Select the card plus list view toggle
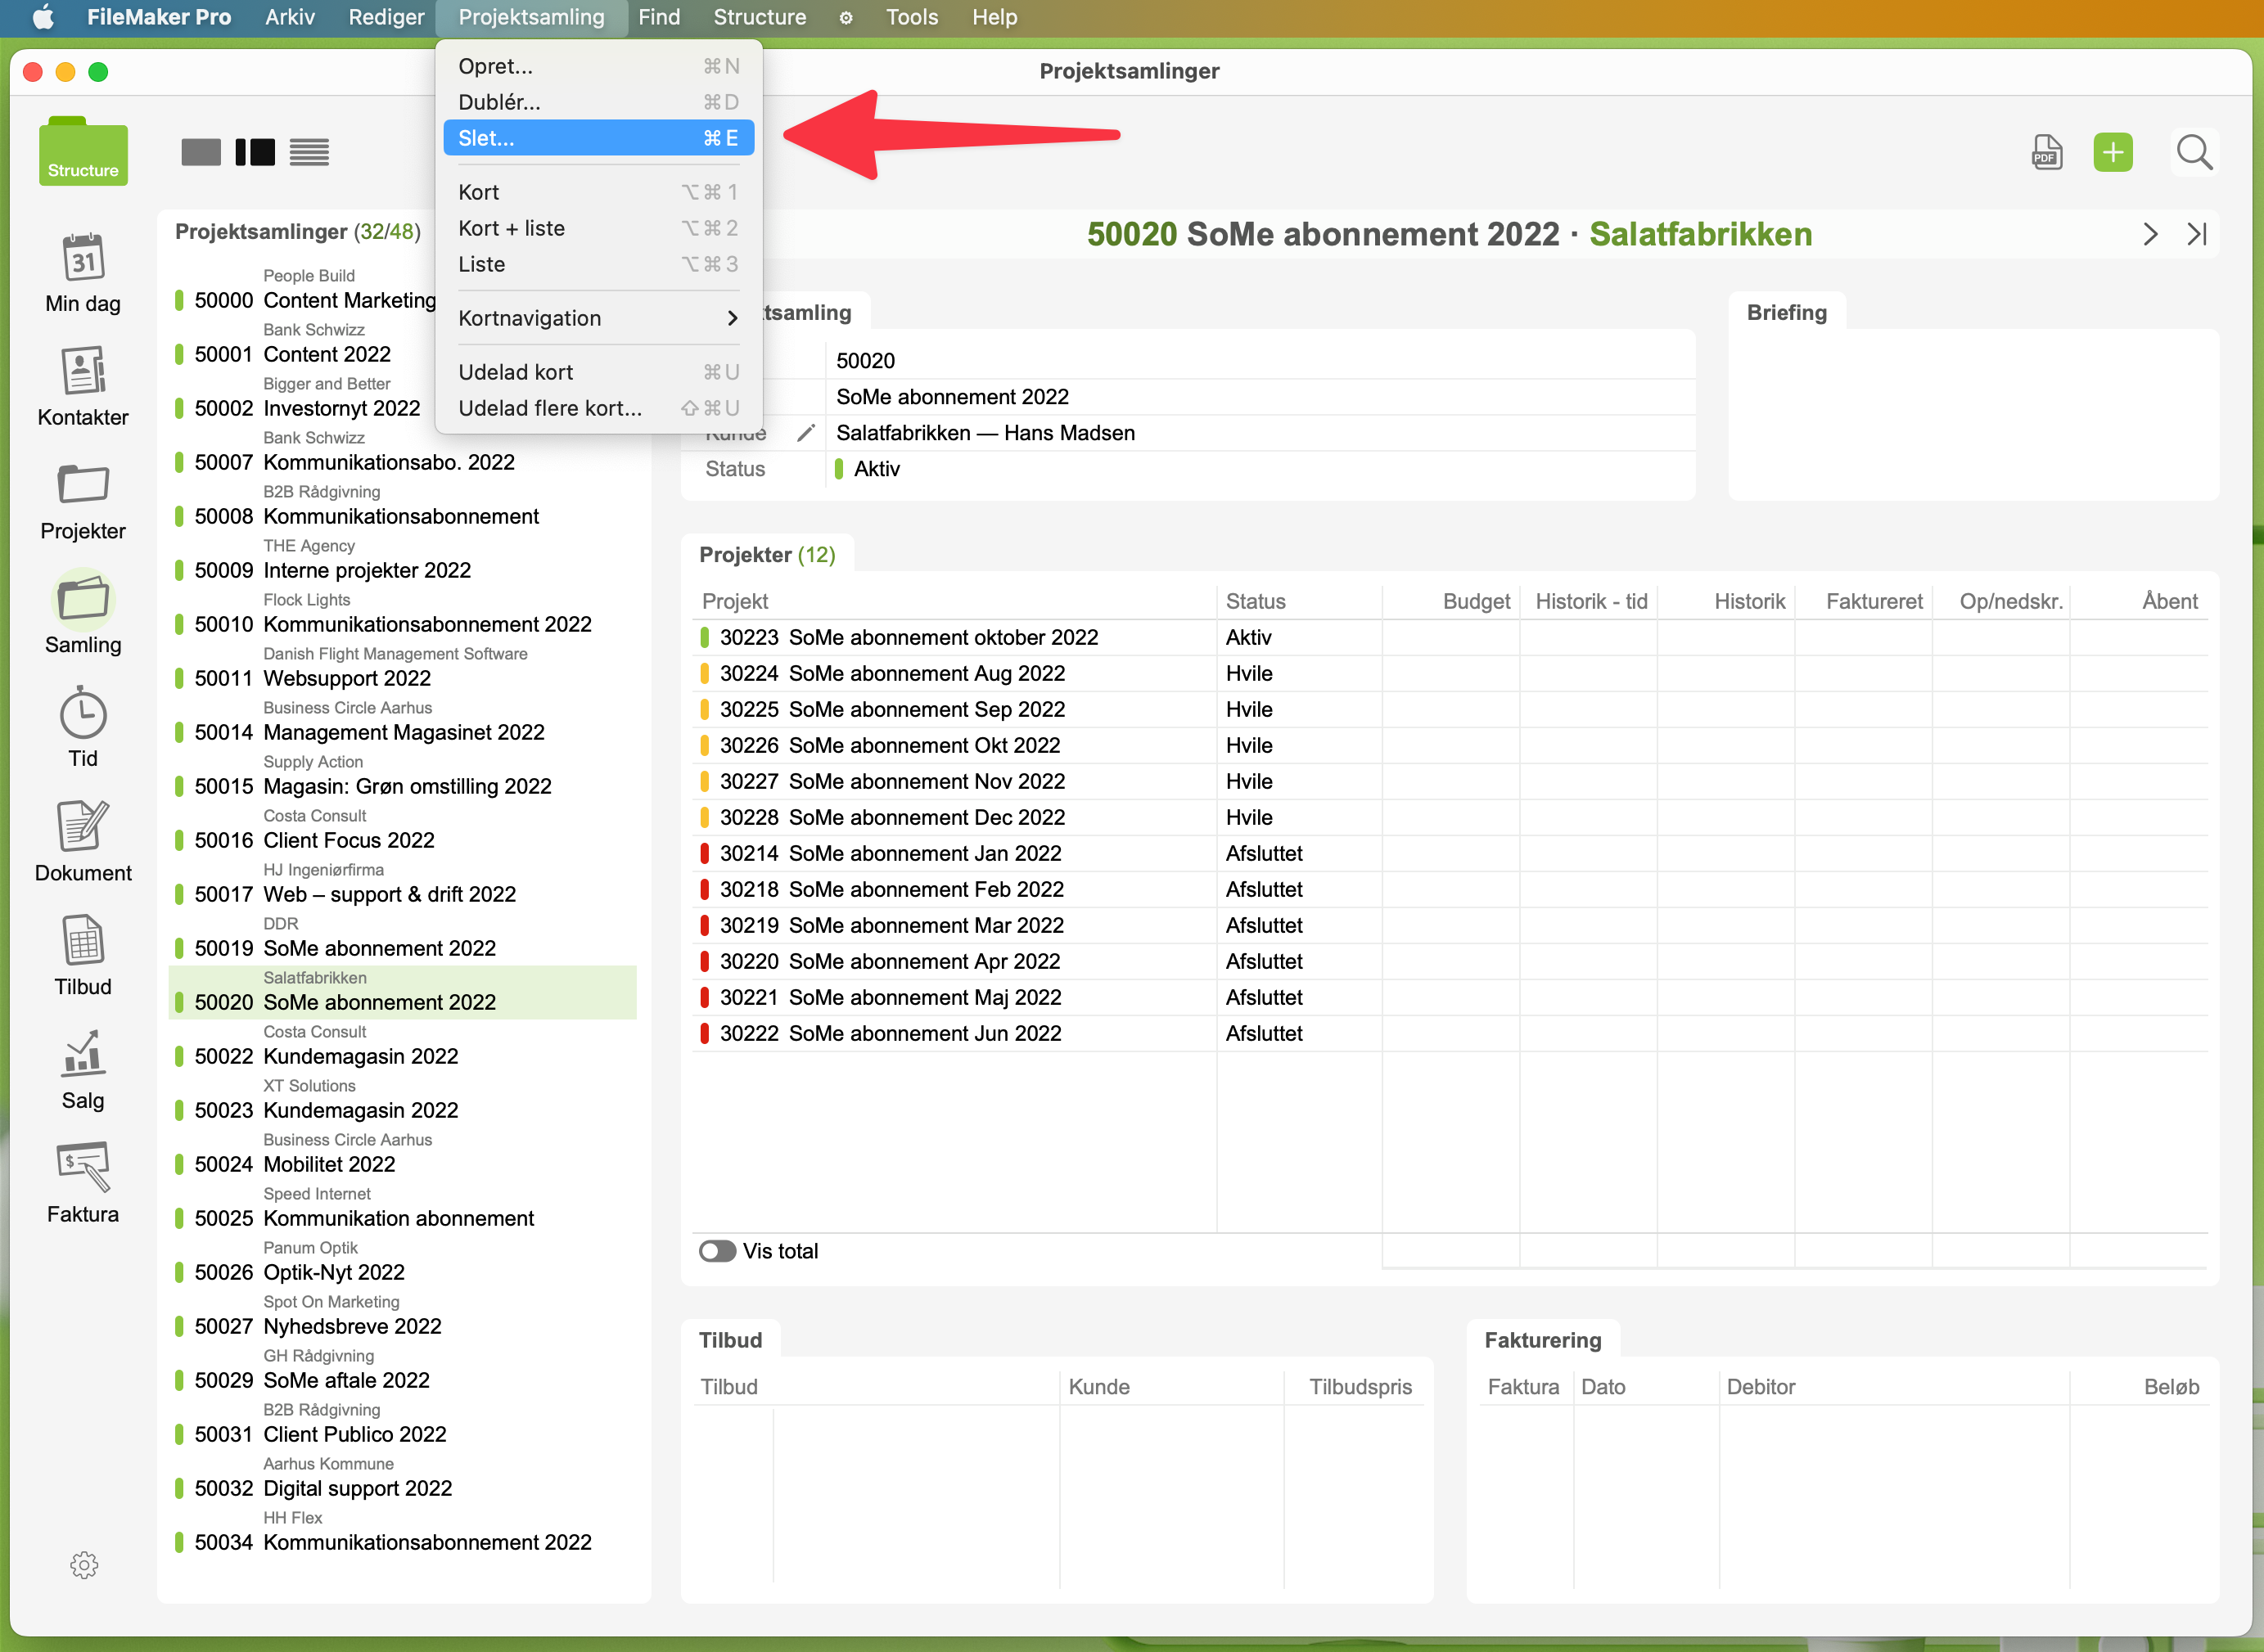 coord(255,153)
